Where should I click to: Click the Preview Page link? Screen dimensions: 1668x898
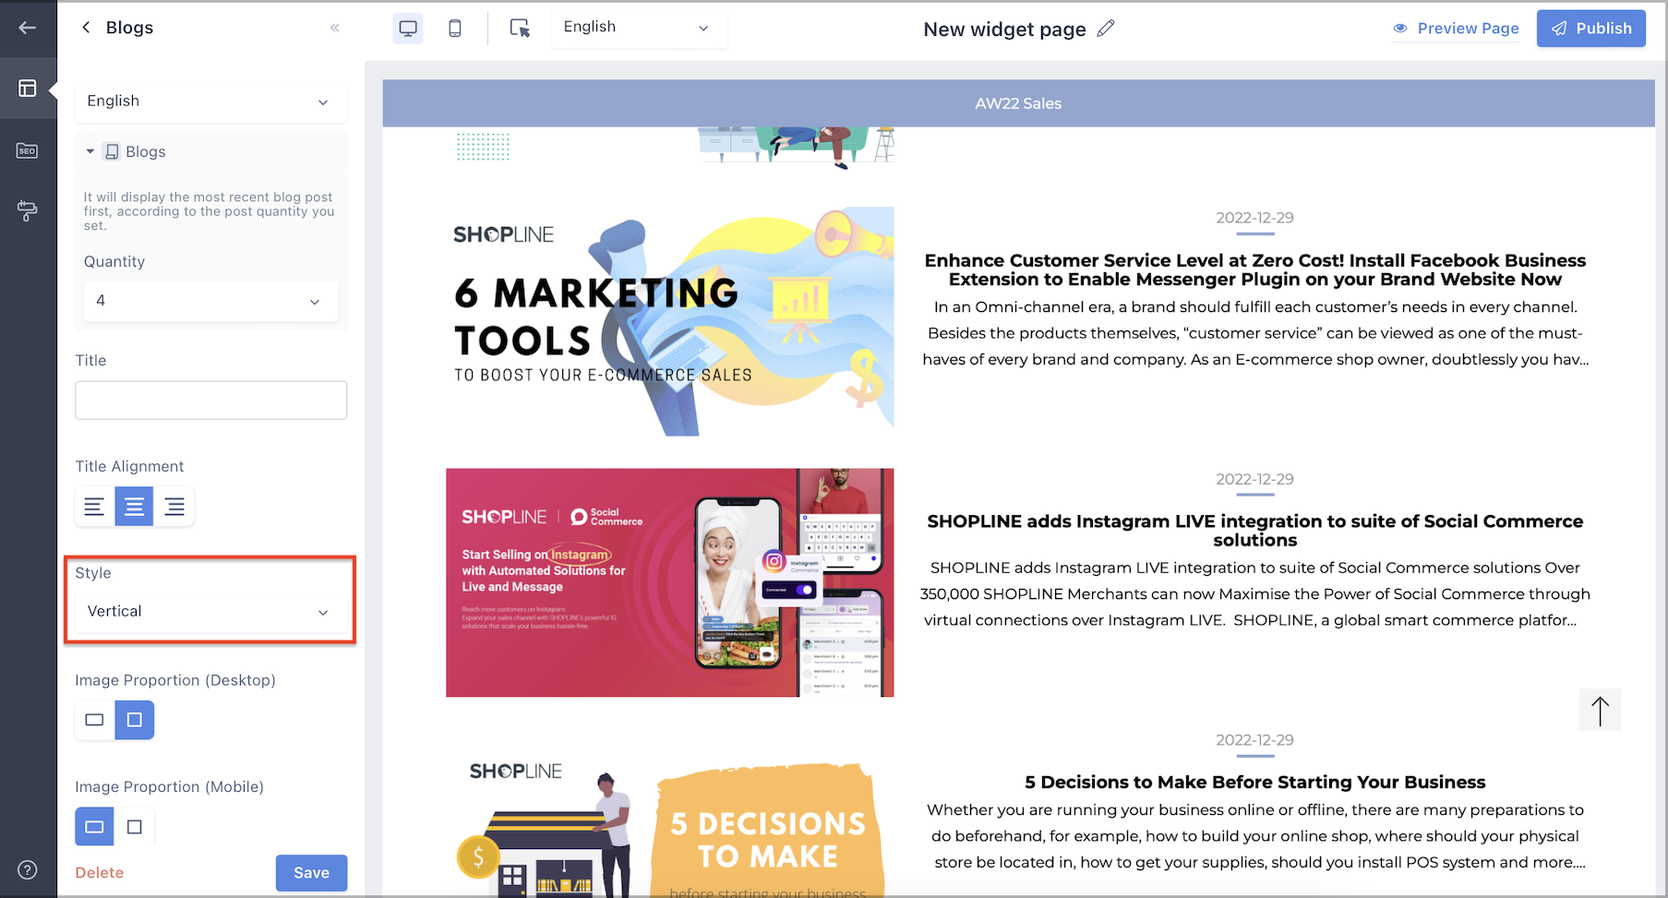pos(1468,29)
